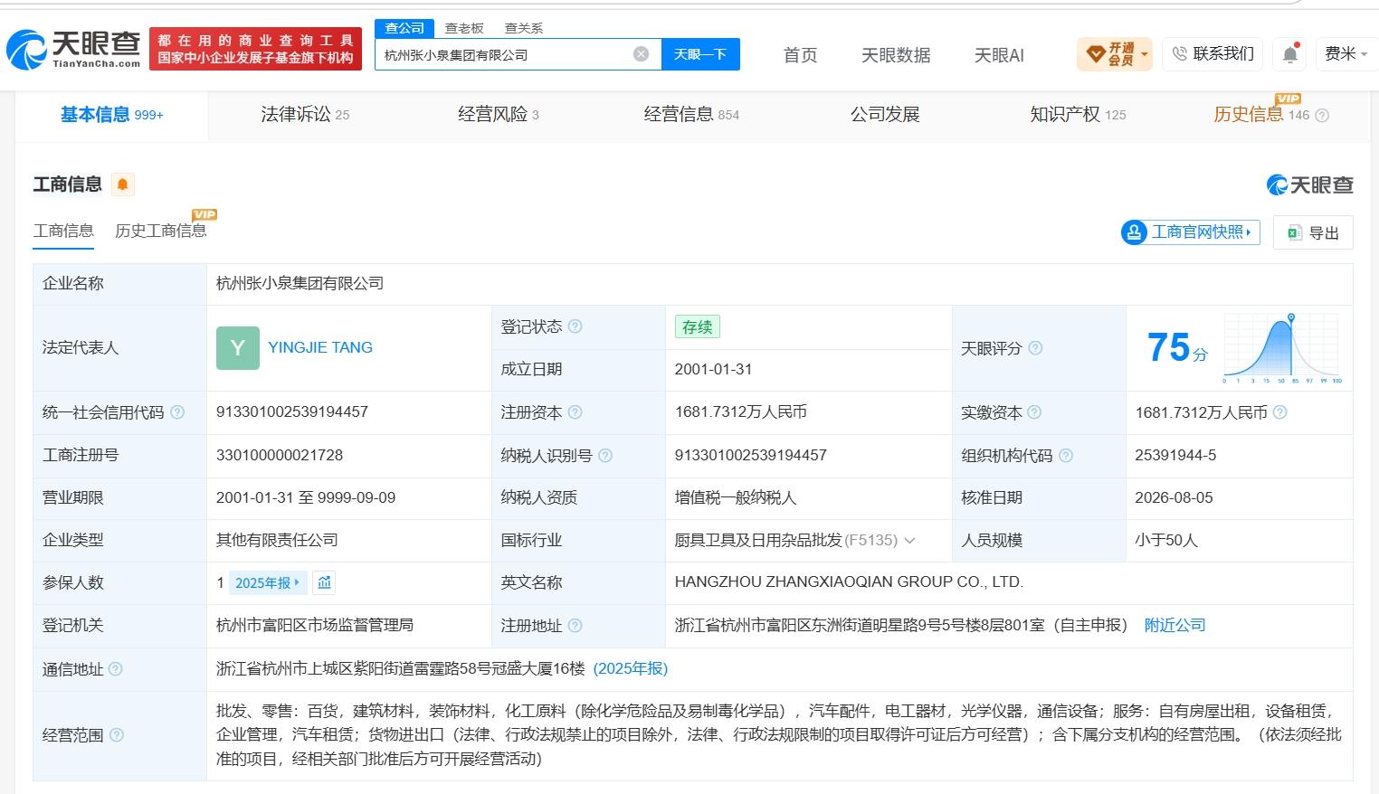Click the TianYanCha logo
This screenshot has width=1379, height=794.
click(x=74, y=49)
